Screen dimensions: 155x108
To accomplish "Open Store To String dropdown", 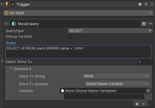I will click(x=116, y=76).
